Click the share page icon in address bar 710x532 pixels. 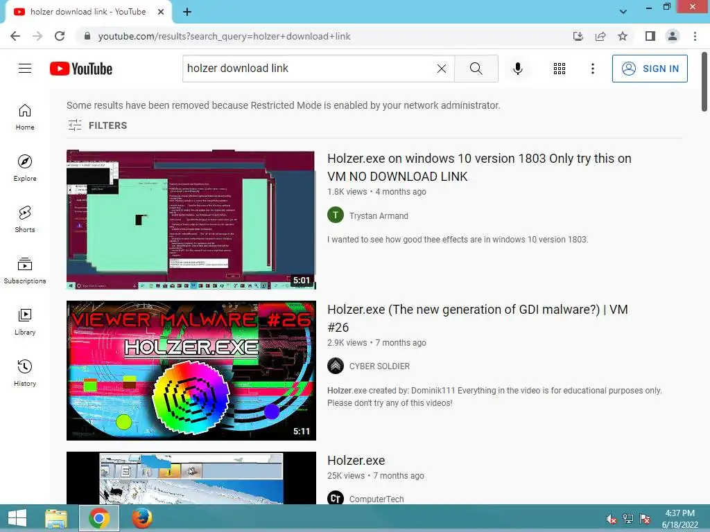point(600,36)
